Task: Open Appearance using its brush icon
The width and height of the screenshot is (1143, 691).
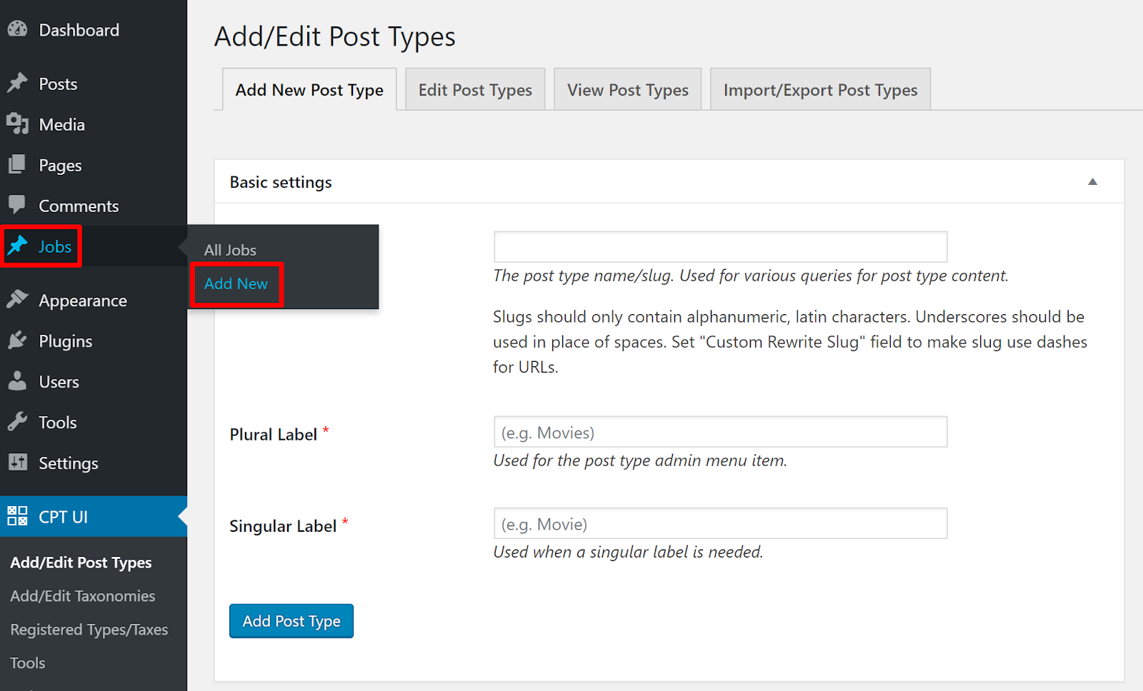Action: pos(18,300)
